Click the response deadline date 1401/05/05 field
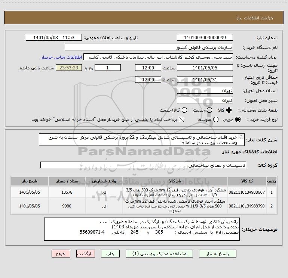Viewport: 288px width, 278px height. [x=205, y=68]
